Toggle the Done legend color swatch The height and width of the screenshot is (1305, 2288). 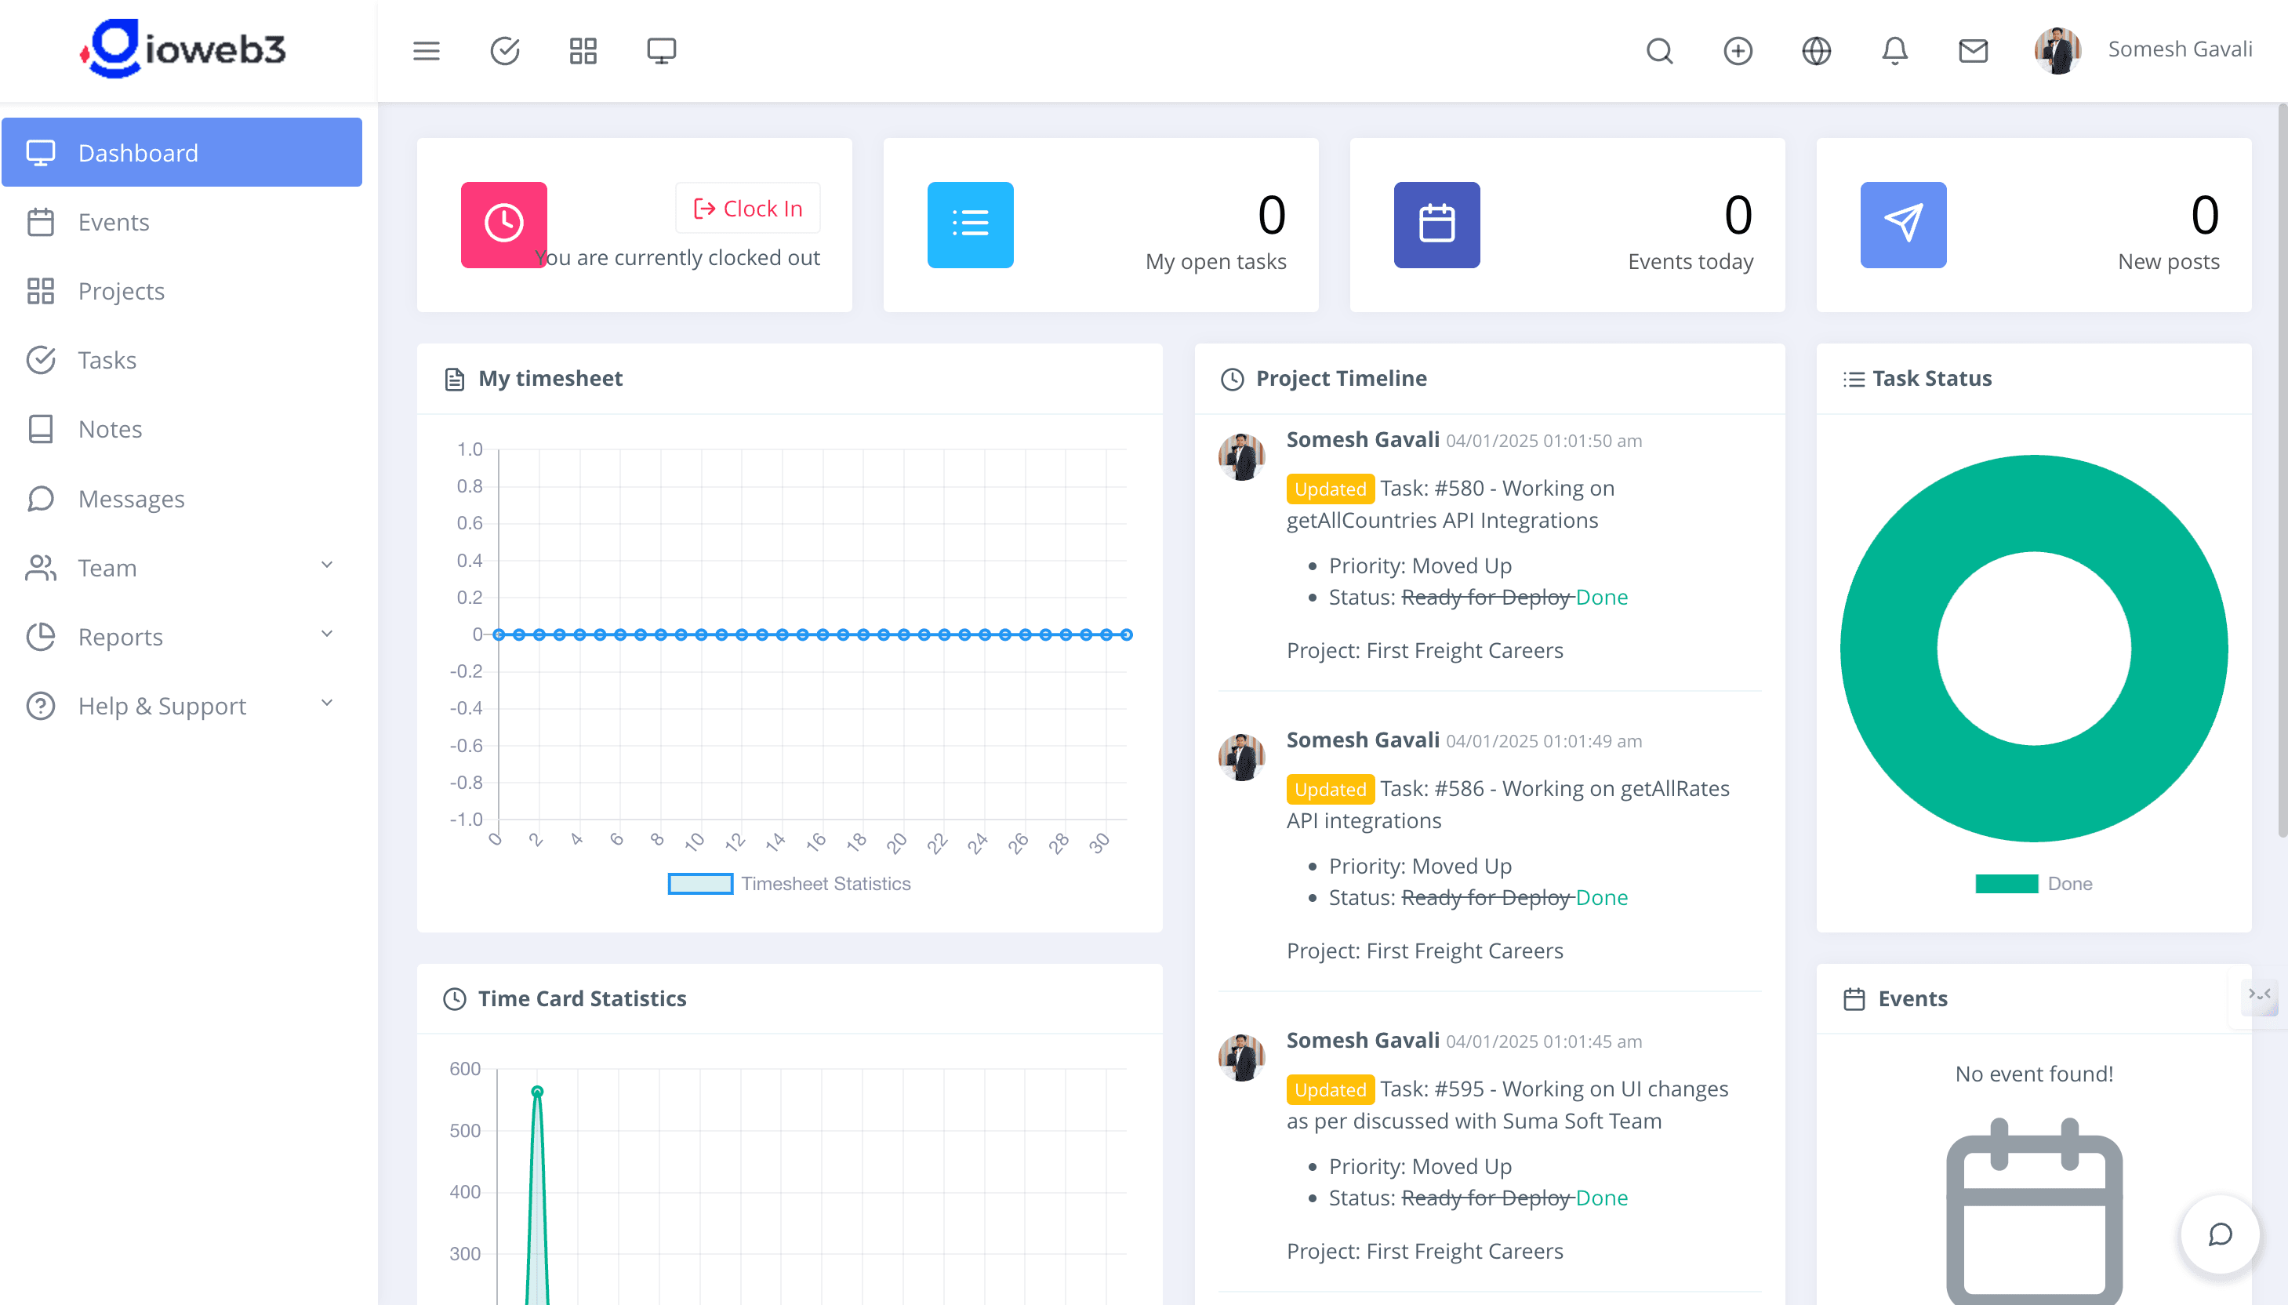click(2007, 884)
